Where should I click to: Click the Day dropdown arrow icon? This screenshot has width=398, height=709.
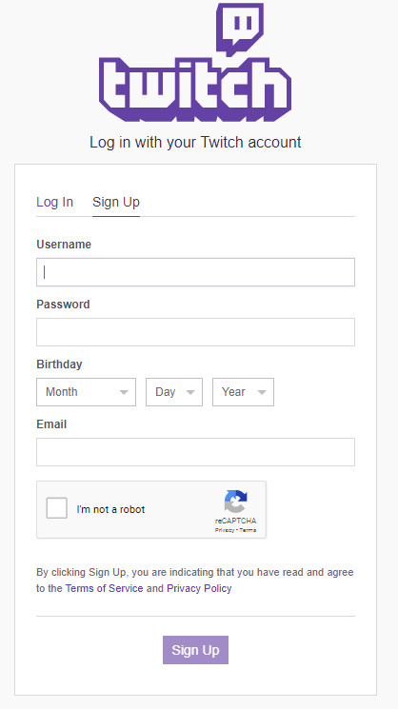[190, 392]
